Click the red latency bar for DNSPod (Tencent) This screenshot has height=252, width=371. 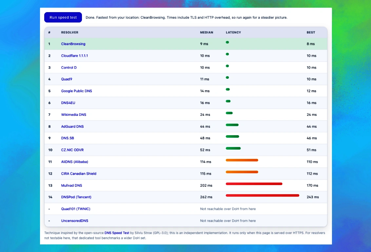tap(263, 195)
